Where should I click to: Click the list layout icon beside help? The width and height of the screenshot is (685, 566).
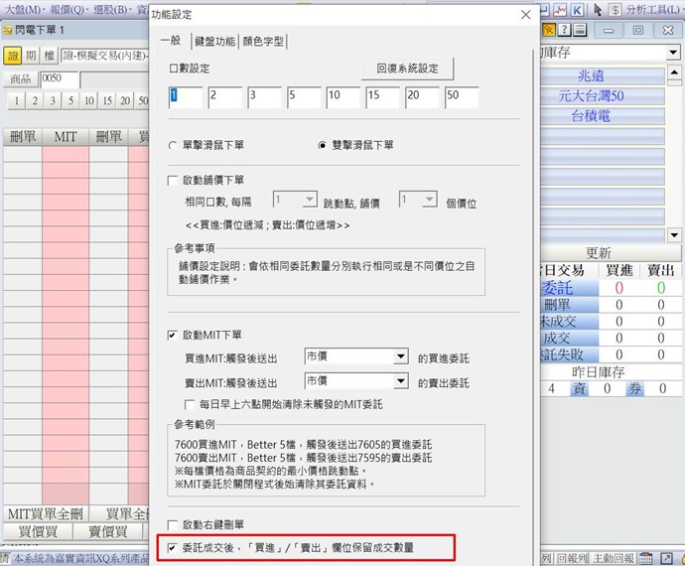point(579,30)
